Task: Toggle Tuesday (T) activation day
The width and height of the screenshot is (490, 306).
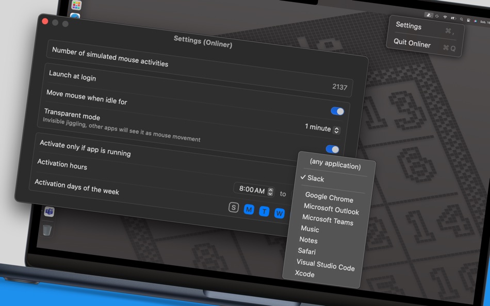Action: [x=264, y=211]
